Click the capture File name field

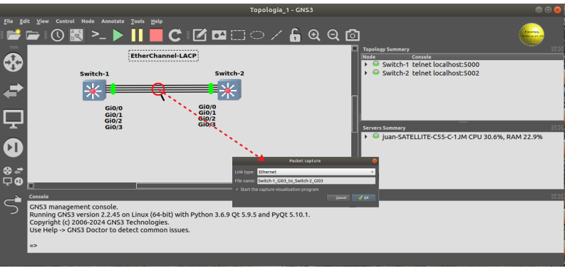tap(316, 181)
